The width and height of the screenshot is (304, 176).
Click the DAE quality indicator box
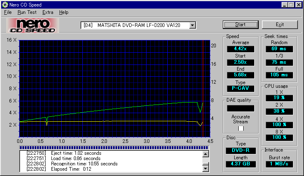click(x=240, y=108)
